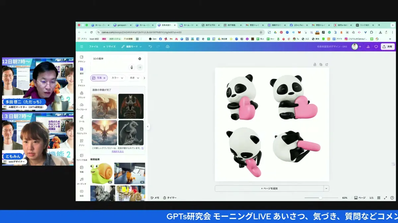The height and width of the screenshot is (223, 398).
Task: Click the add page icon above canvas
Action: [327, 64]
